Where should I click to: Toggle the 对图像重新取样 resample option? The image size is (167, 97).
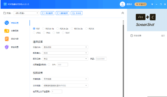coord(49,64)
